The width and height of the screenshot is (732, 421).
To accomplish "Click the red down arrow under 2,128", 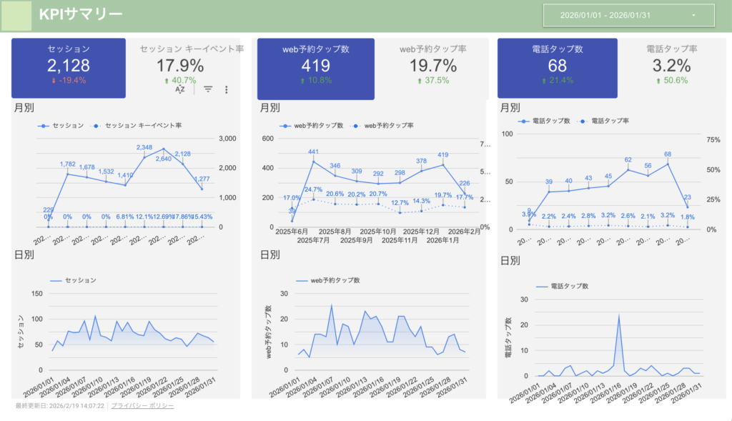I will click(x=54, y=81).
